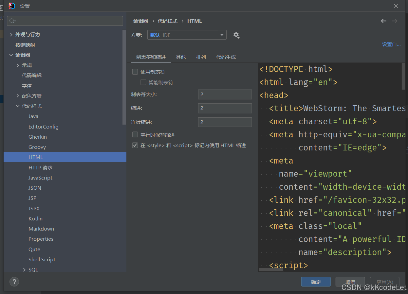Image resolution: width=408 pixels, height=294 pixels.
Task: Select the HTML code style item
Action: 65,157
